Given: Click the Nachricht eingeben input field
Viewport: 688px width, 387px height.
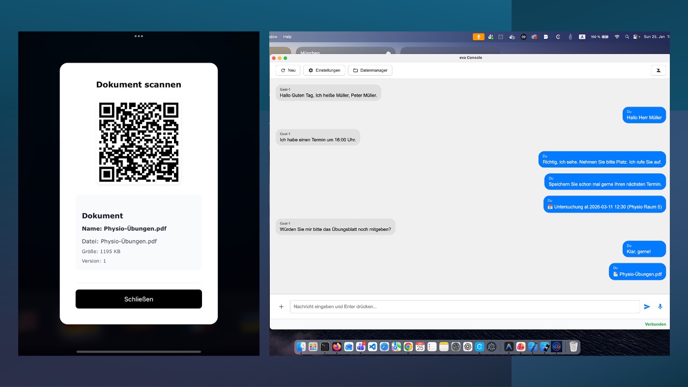Looking at the screenshot, I should (464, 306).
